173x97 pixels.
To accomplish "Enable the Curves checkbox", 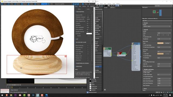I will click(76, 36).
